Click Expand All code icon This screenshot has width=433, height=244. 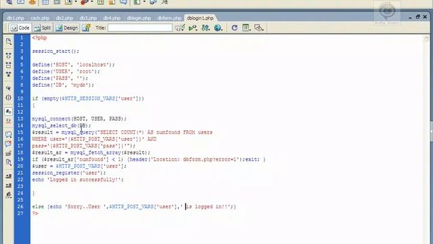(9, 74)
